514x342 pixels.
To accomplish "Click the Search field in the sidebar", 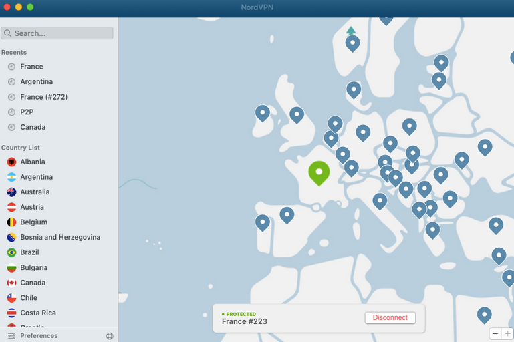I will tap(57, 33).
